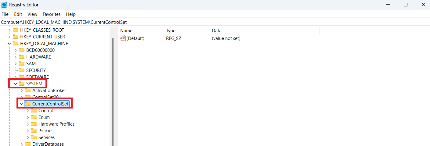Click the Control folder icon
This screenshot has width=430, height=146.
34,111
